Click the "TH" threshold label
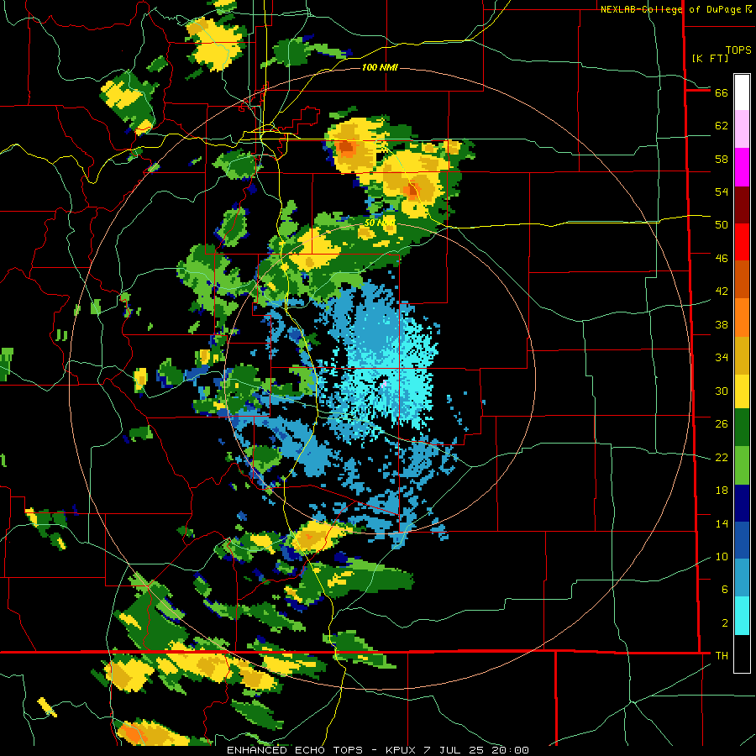 722,656
